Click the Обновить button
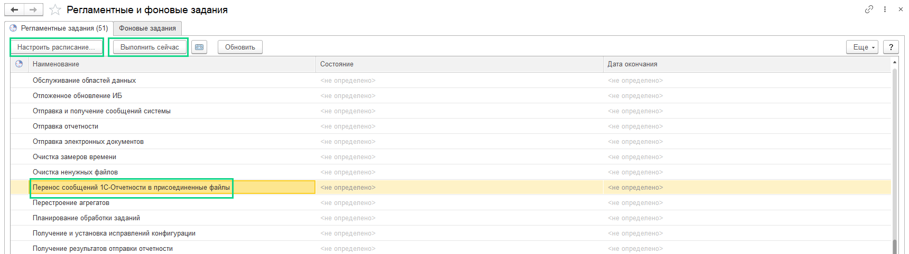Screen dimensions: 909x254 click(x=240, y=47)
